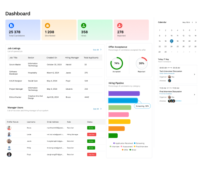Click the Inactive status badge for Floyd
The height and width of the screenshot is (171, 204).
click(91, 154)
